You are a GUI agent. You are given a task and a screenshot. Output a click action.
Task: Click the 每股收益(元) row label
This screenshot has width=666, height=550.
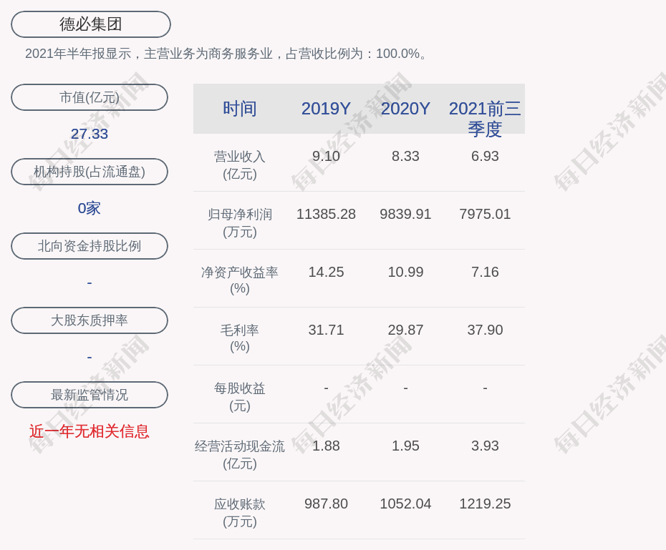pos(240,397)
